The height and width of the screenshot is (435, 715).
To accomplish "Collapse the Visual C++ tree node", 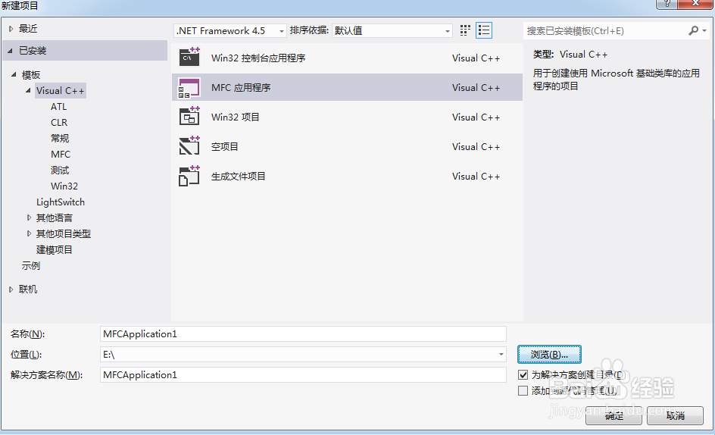I will pos(28,90).
